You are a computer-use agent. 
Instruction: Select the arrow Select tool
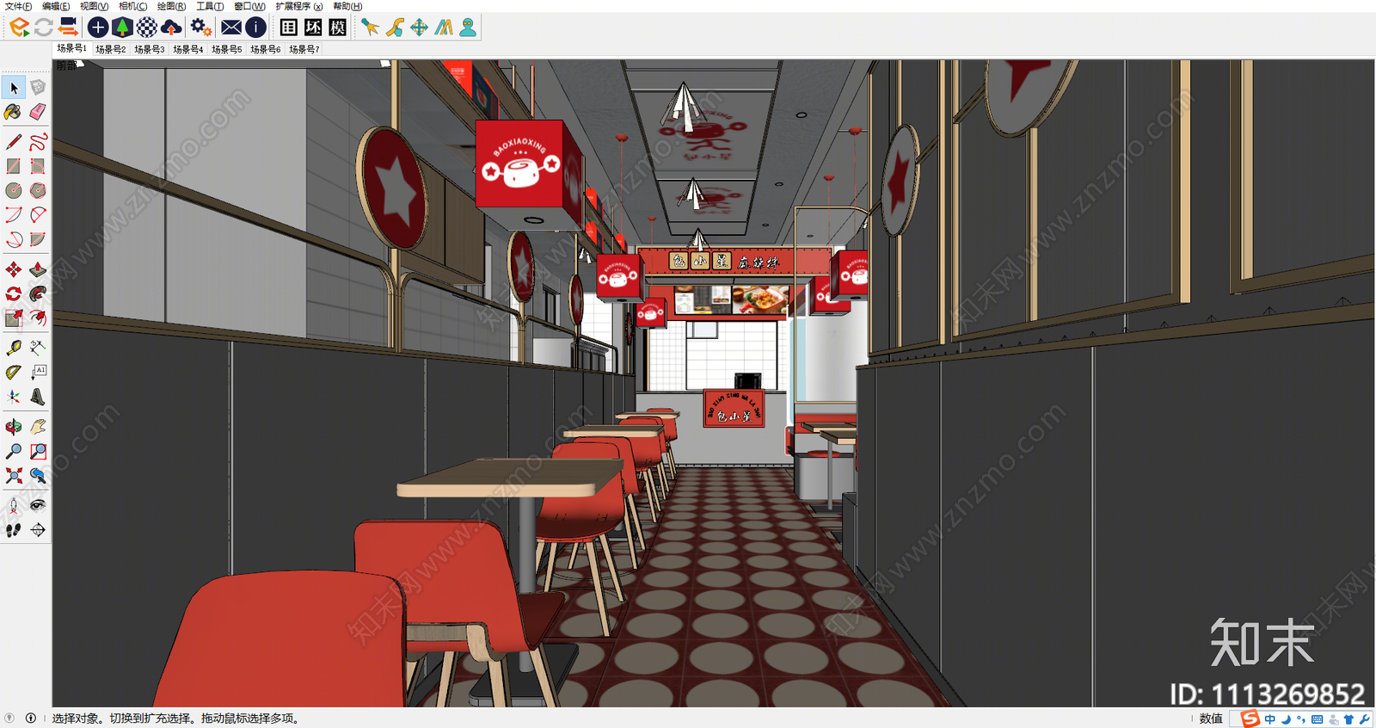[14, 88]
